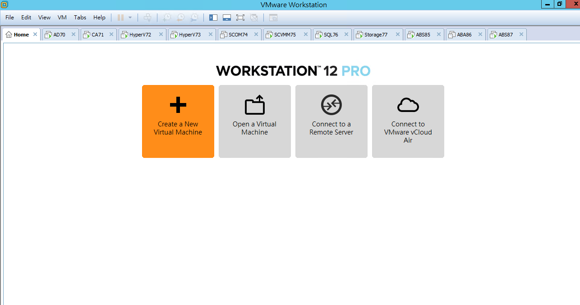Open the File menu
Viewport: 580px width, 305px height.
(9, 18)
